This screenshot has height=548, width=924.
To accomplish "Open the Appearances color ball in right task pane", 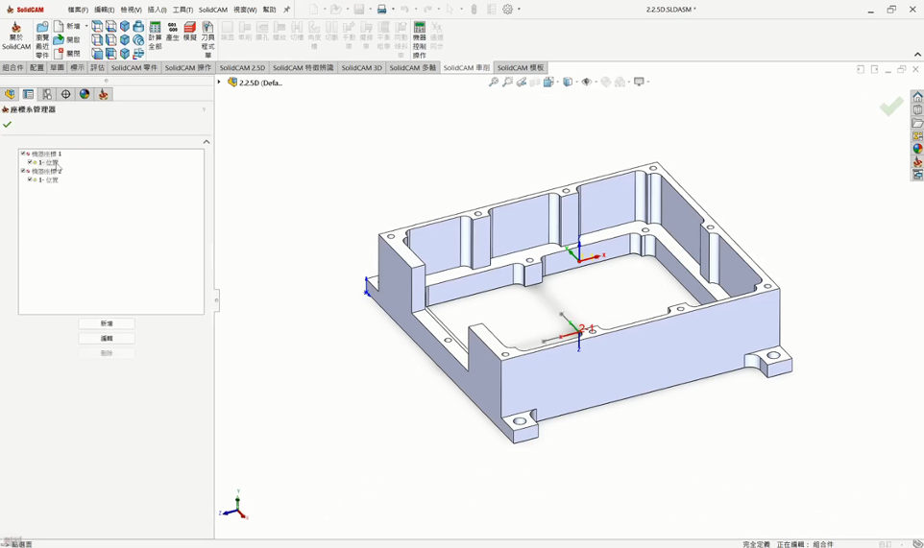I will (x=917, y=149).
